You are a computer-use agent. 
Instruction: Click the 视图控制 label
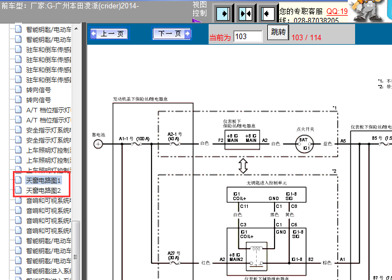(x=200, y=8)
